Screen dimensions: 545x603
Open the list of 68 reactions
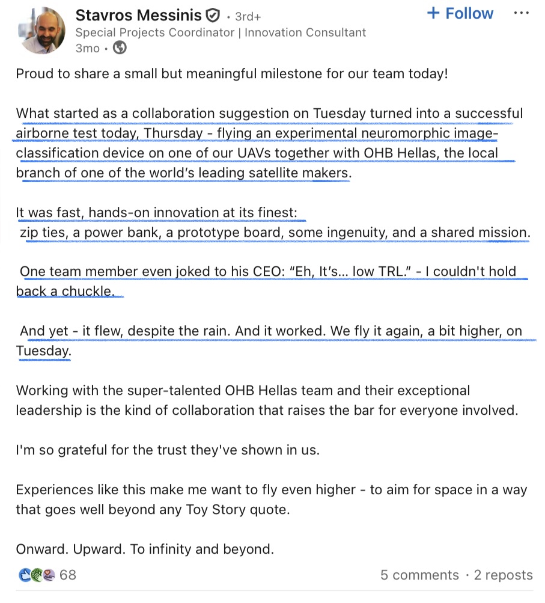(x=68, y=575)
